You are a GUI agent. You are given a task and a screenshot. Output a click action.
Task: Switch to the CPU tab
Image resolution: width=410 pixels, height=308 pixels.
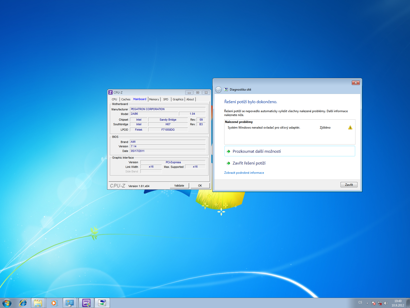[x=114, y=99]
